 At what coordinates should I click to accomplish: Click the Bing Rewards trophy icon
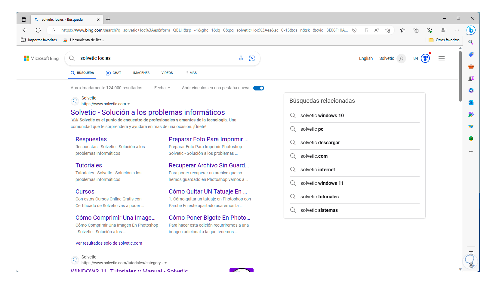pos(425,58)
